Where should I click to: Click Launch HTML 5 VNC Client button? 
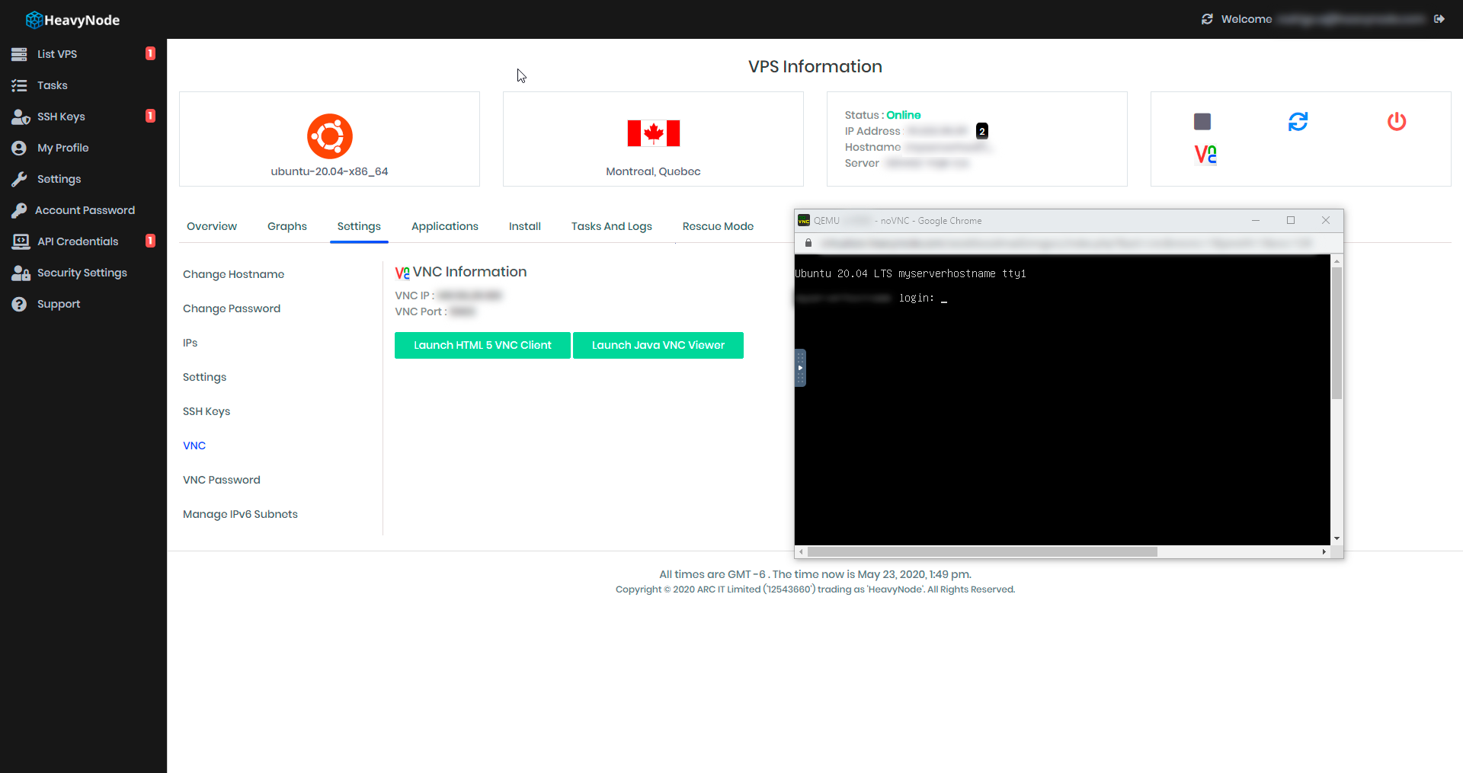pyautogui.click(x=482, y=345)
